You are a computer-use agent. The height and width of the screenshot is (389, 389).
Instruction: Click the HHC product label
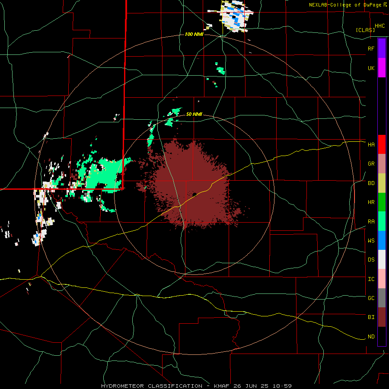(x=379, y=26)
